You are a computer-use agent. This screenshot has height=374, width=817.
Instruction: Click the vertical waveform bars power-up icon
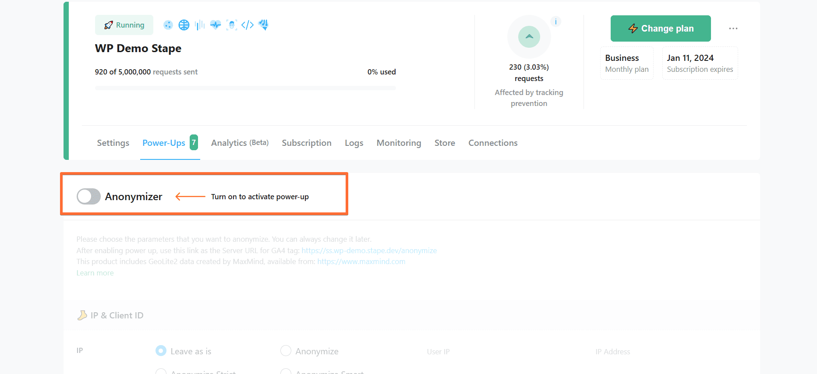click(x=200, y=25)
